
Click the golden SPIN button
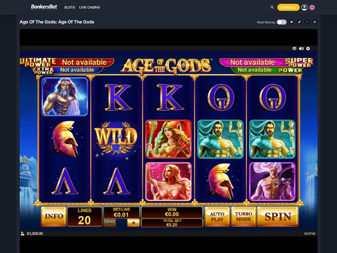(278, 216)
